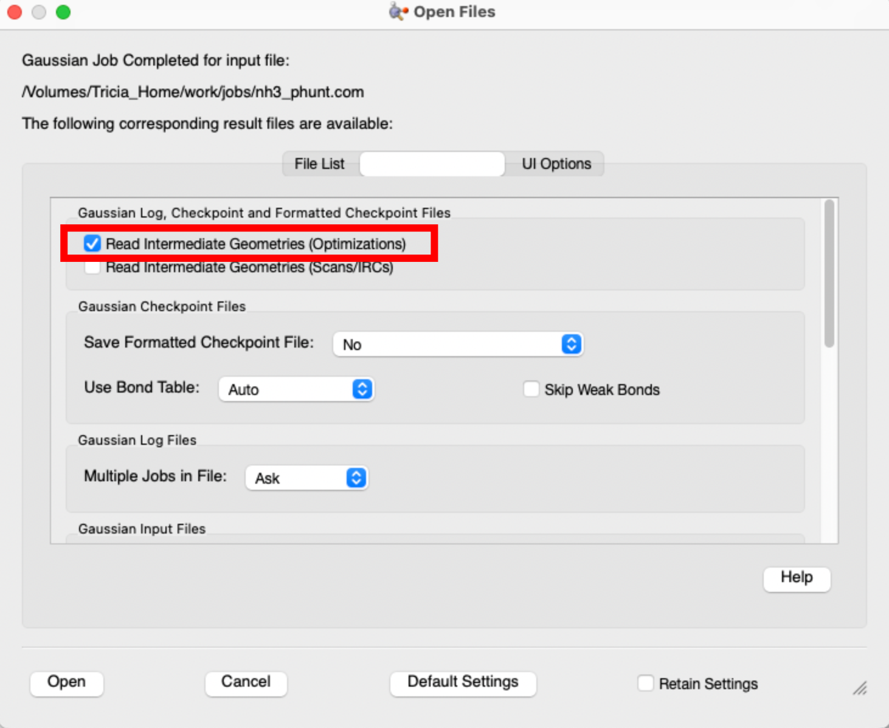Click the Open button
Screen dimensions: 889x728
tap(67, 682)
